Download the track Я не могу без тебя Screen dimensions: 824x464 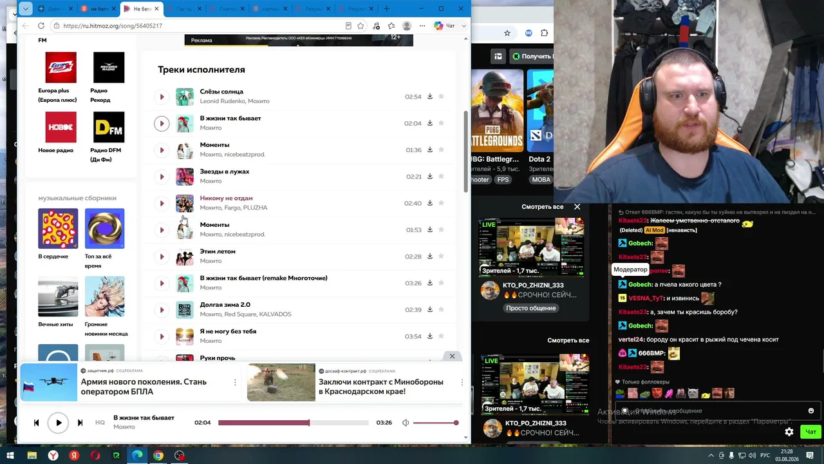[430, 336]
